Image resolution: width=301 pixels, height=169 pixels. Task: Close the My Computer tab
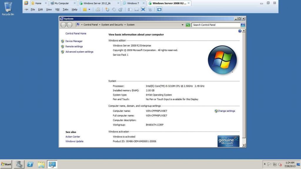click(75, 3)
